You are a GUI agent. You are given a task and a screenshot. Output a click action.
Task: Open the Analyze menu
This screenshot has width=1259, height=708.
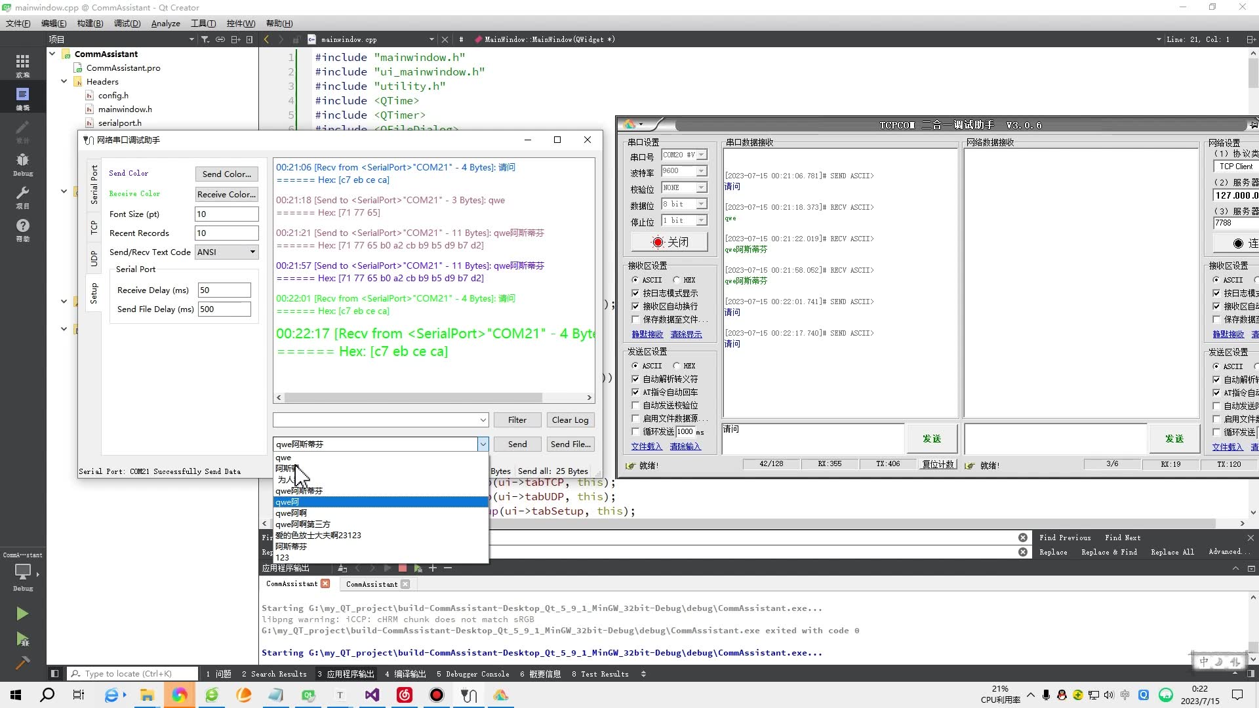point(165,23)
